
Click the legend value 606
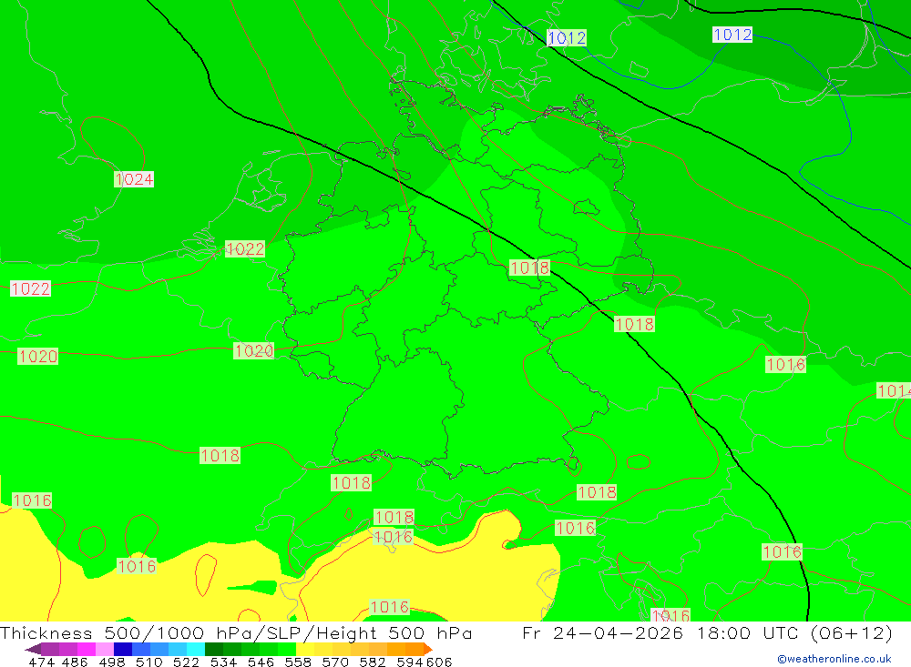(439, 662)
